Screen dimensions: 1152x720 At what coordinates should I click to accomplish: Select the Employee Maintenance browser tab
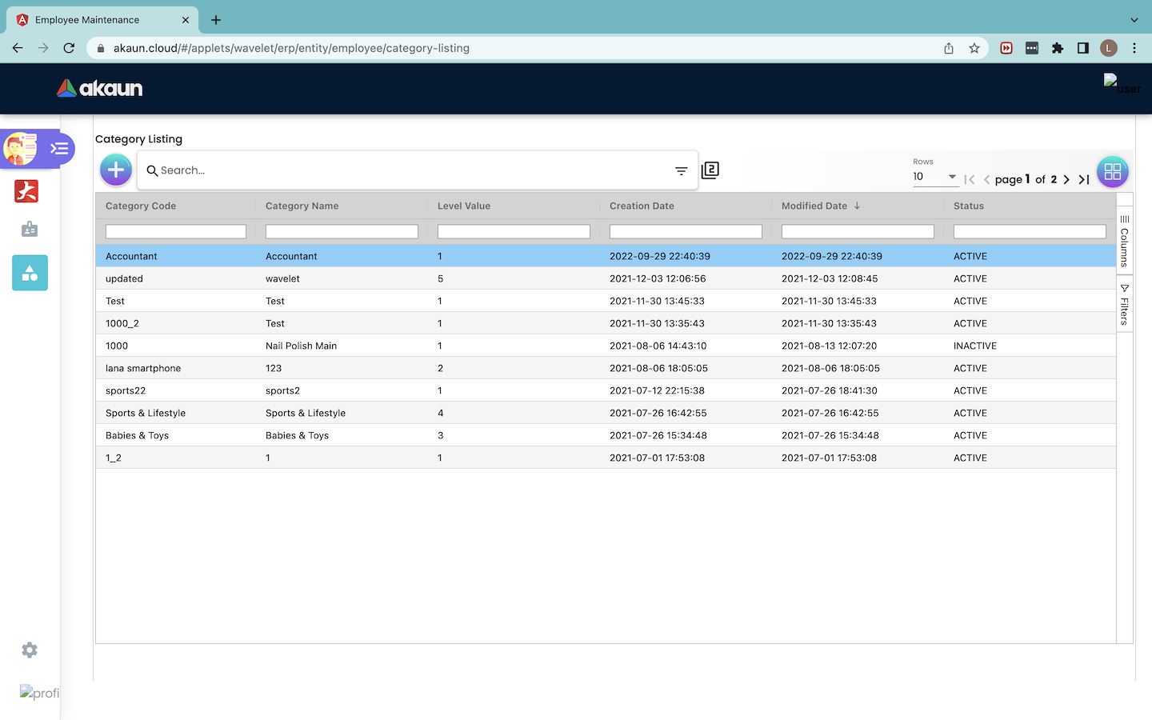click(87, 20)
